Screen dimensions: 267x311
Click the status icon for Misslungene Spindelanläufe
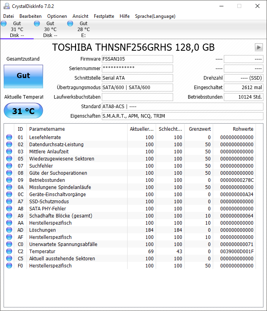(9, 187)
